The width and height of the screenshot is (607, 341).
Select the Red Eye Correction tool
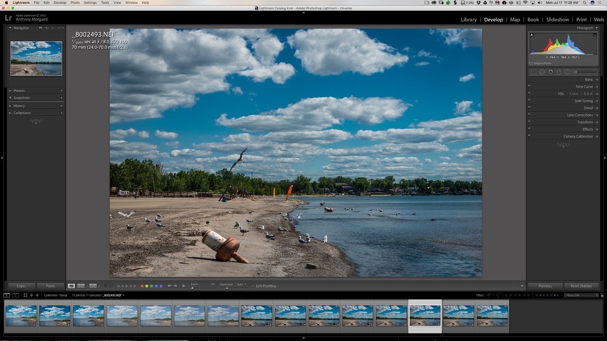click(551, 72)
